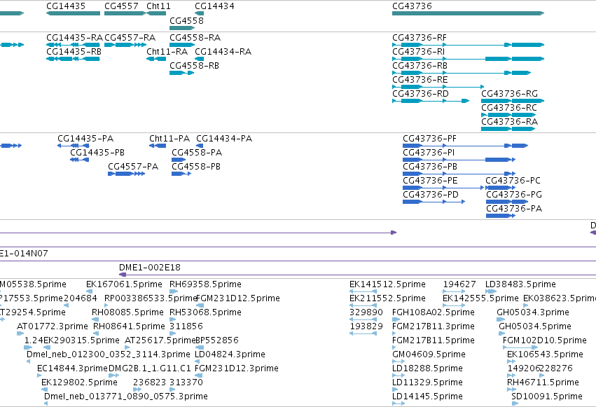
Task: Select protein CG4557-PA
Action: [x=127, y=174]
